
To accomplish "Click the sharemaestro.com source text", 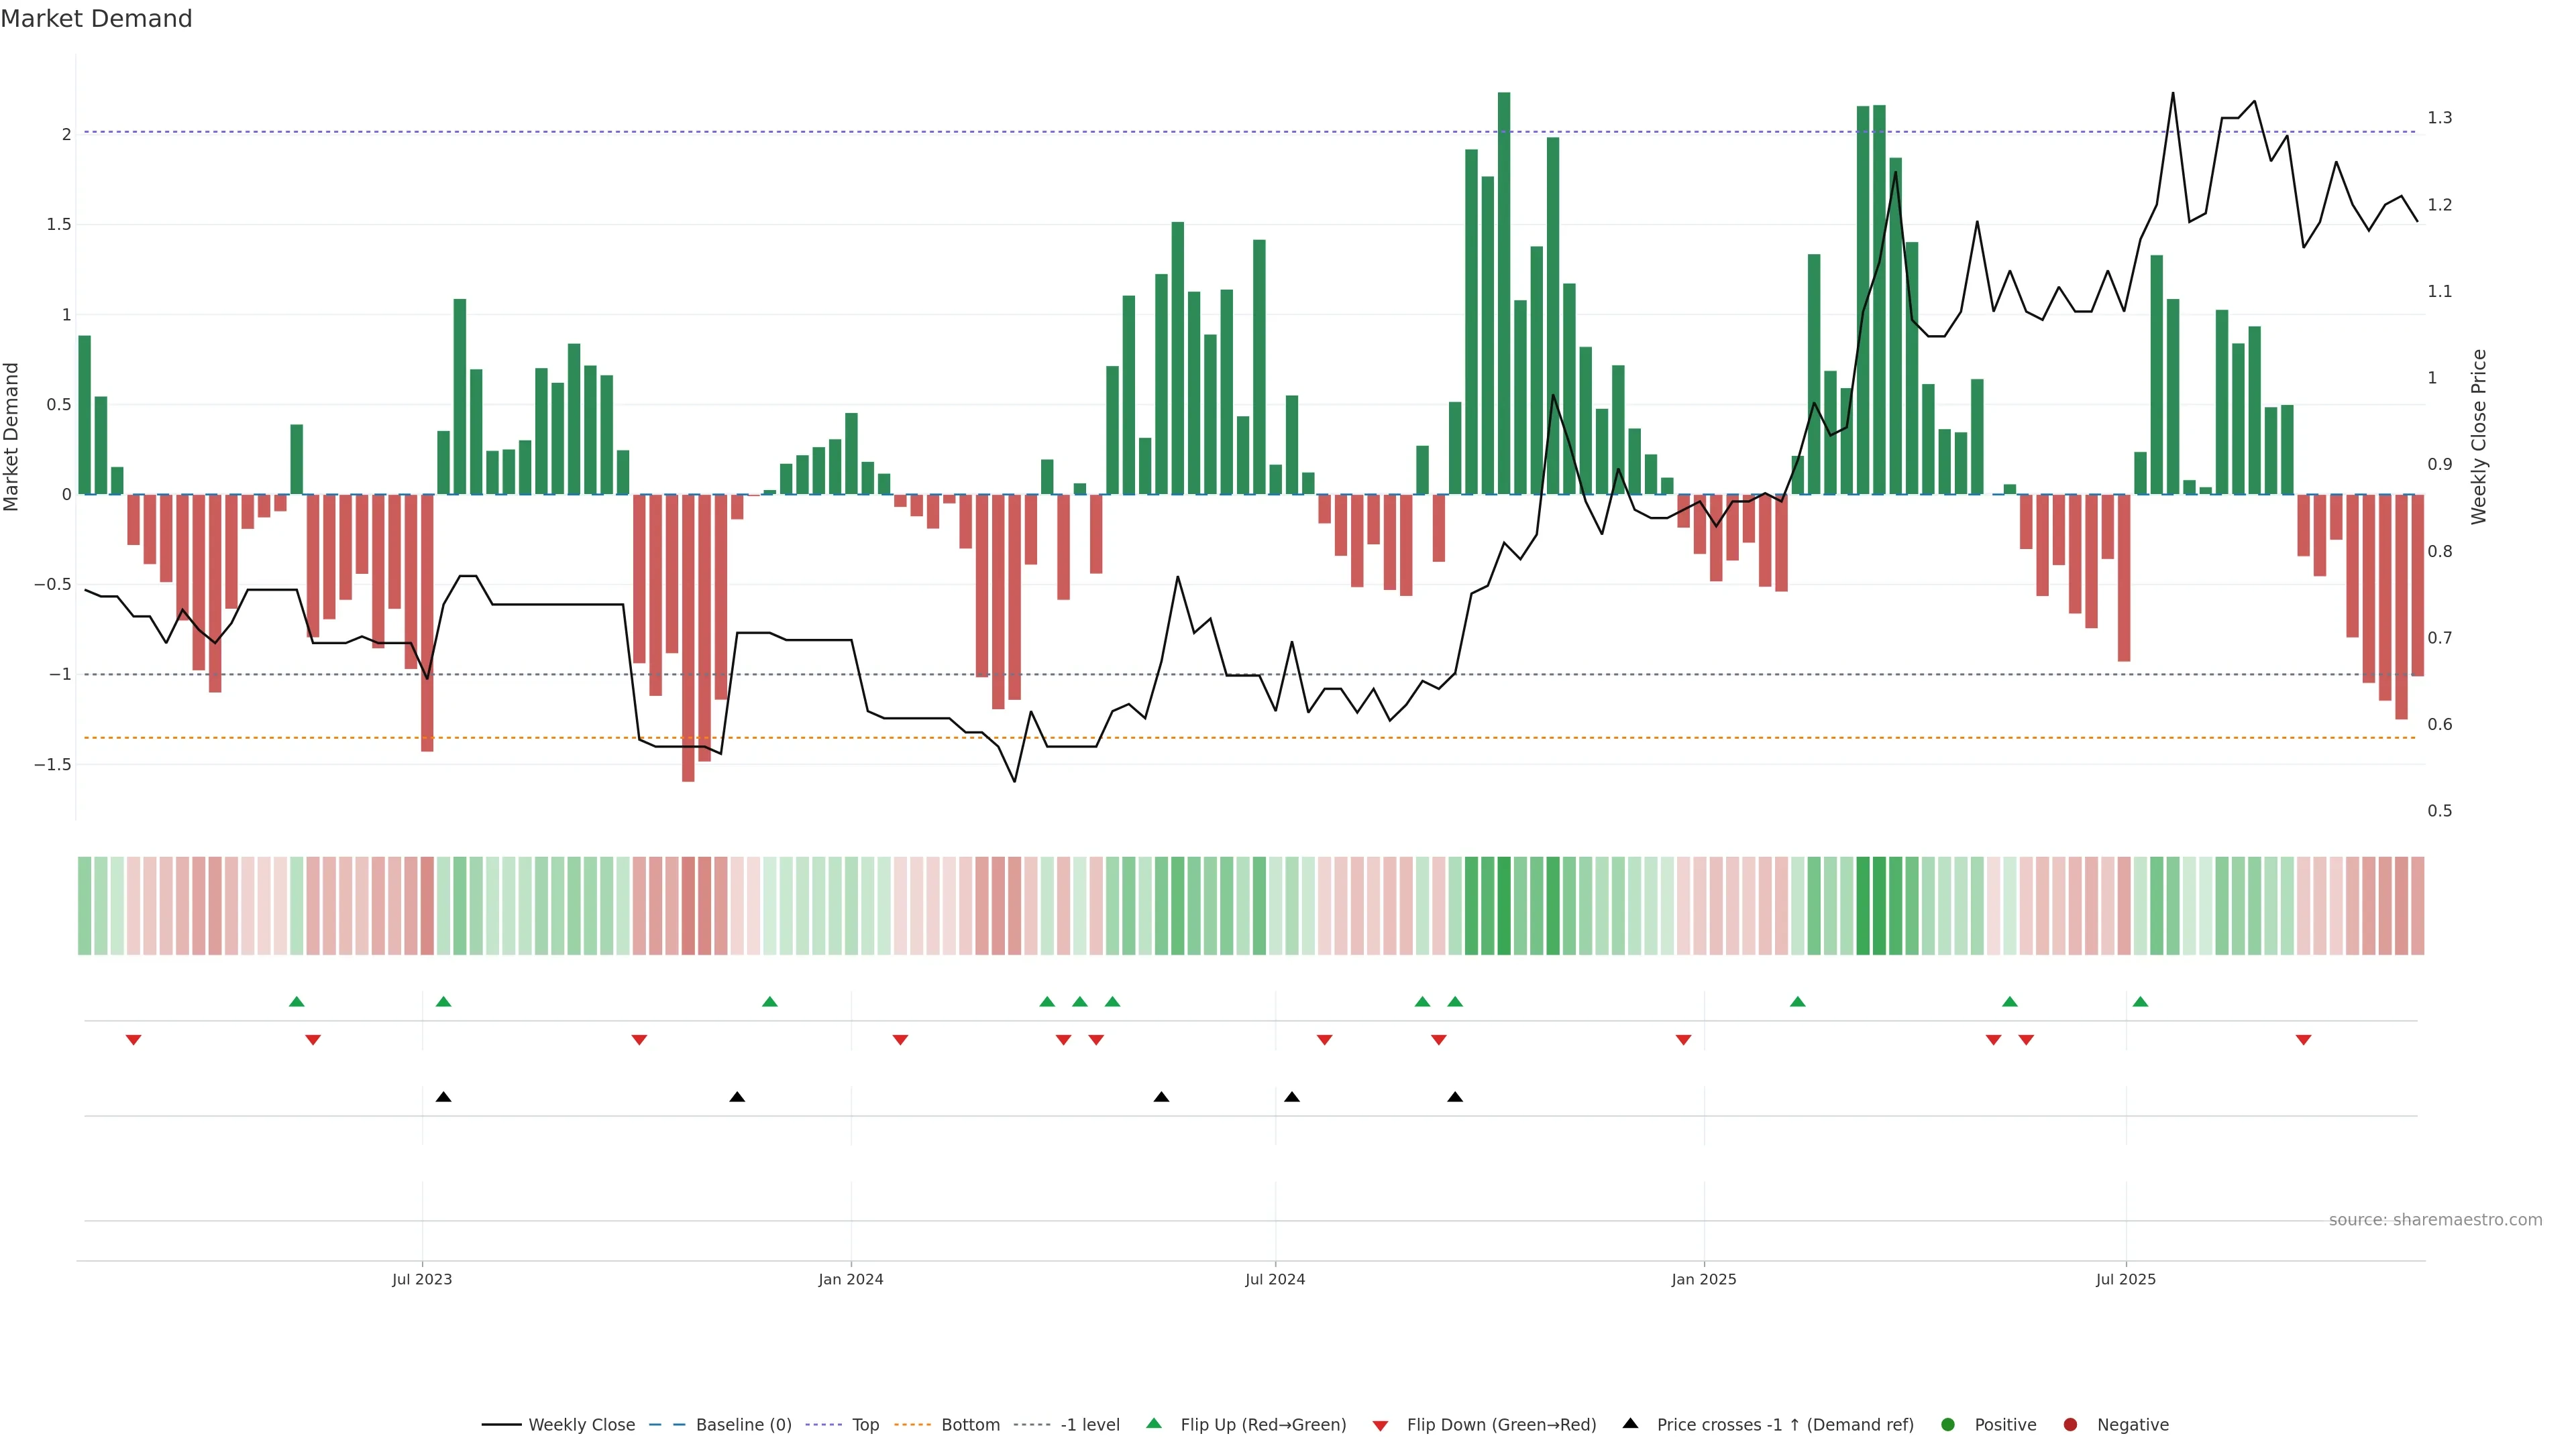I will [x=2435, y=1220].
